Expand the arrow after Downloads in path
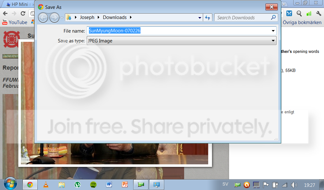 [x=131, y=17]
